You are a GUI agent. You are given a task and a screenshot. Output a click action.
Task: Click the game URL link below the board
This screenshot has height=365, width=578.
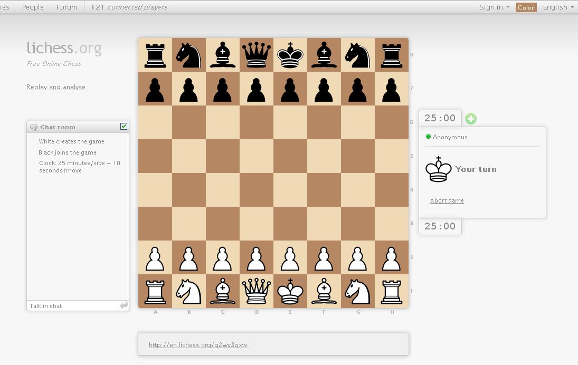[198, 345]
